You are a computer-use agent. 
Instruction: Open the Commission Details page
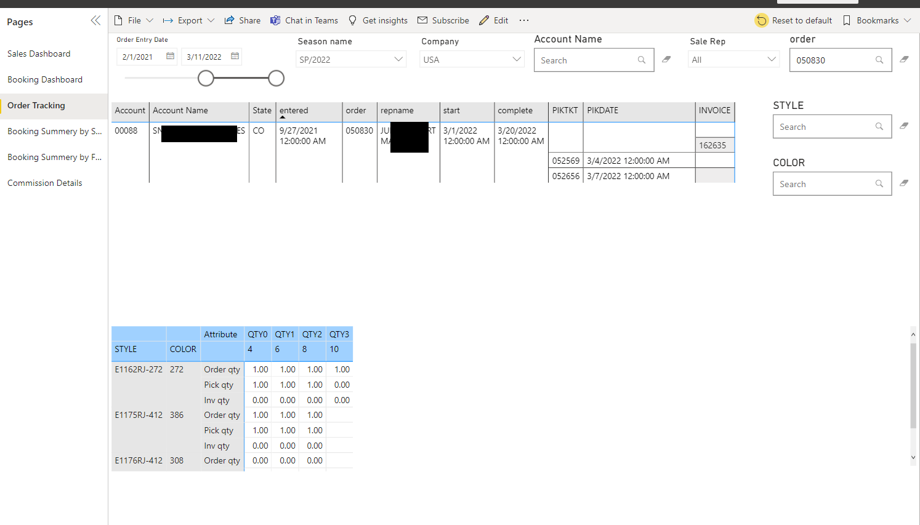point(44,183)
